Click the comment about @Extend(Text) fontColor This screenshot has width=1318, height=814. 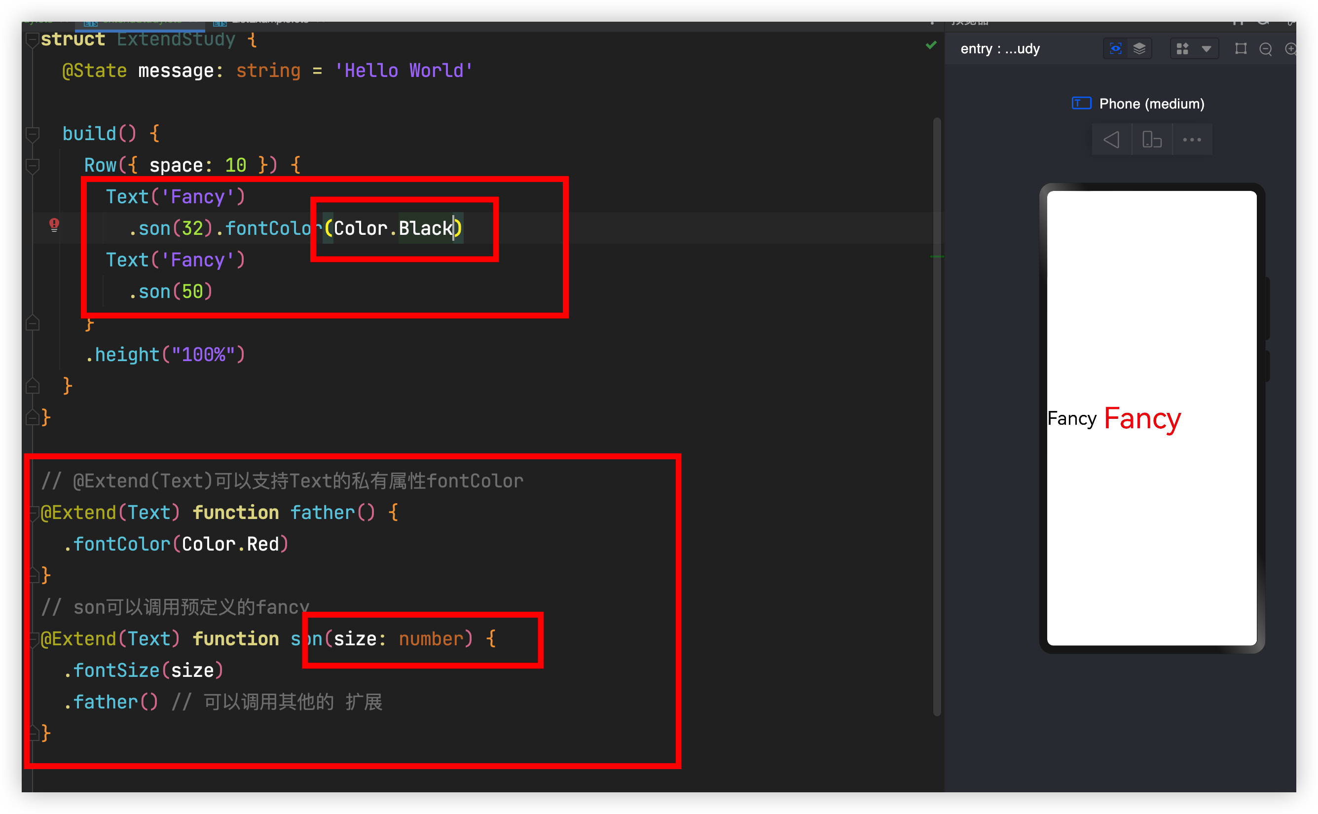[x=282, y=481]
